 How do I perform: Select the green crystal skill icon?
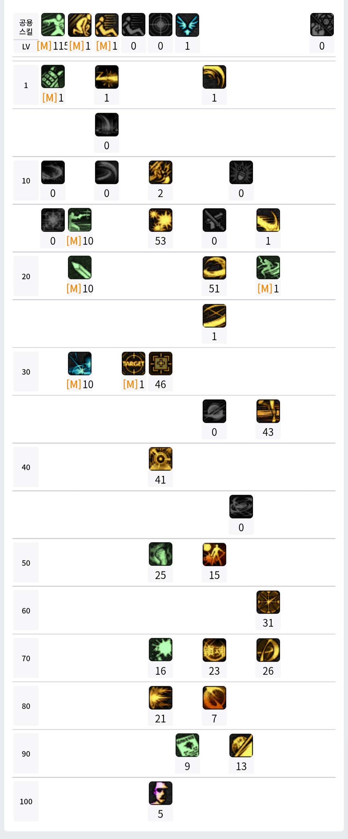pyautogui.click(x=80, y=268)
